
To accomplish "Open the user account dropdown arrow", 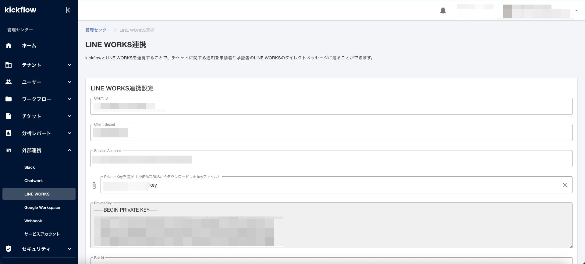I will (x=576, y=10).
